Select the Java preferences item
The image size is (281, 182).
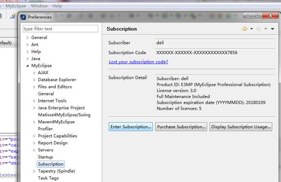pyautogui.click(x=36, y=59)
